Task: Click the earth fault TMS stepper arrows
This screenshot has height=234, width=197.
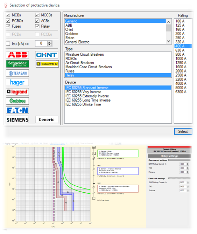Action: click(188, 186)
